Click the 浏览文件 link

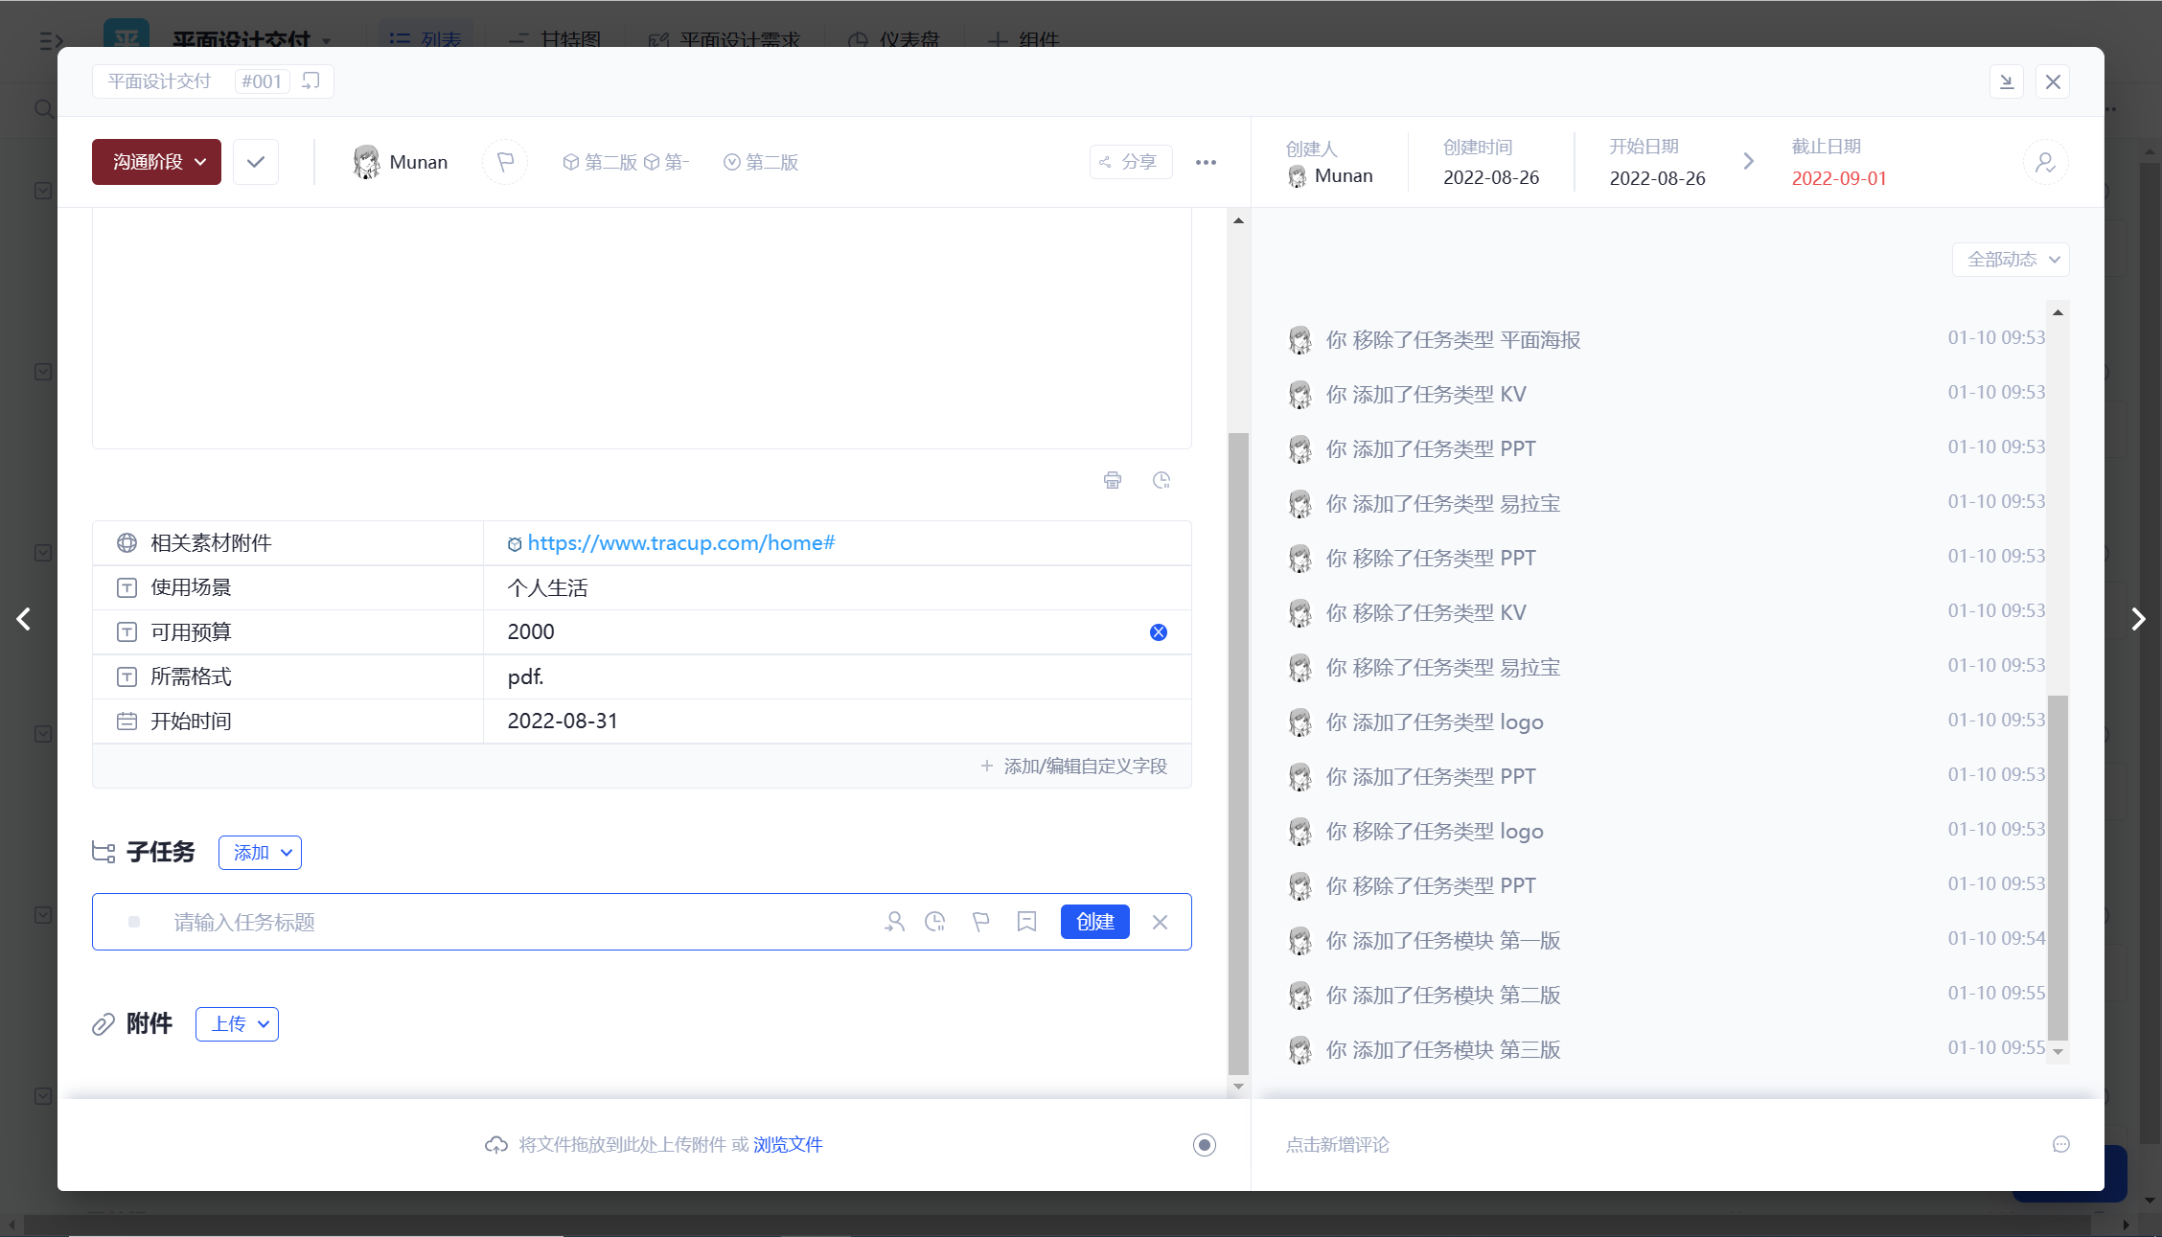coord(787,1144)
